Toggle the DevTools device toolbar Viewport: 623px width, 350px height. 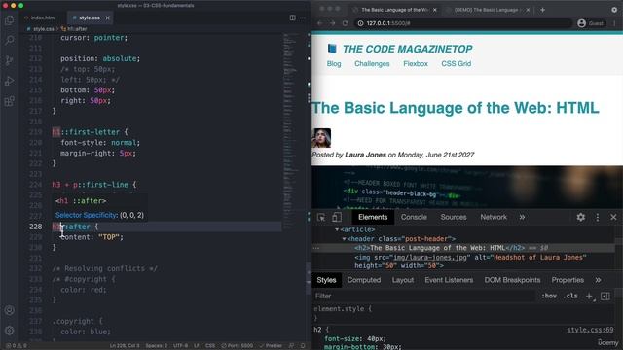point(337,217)
